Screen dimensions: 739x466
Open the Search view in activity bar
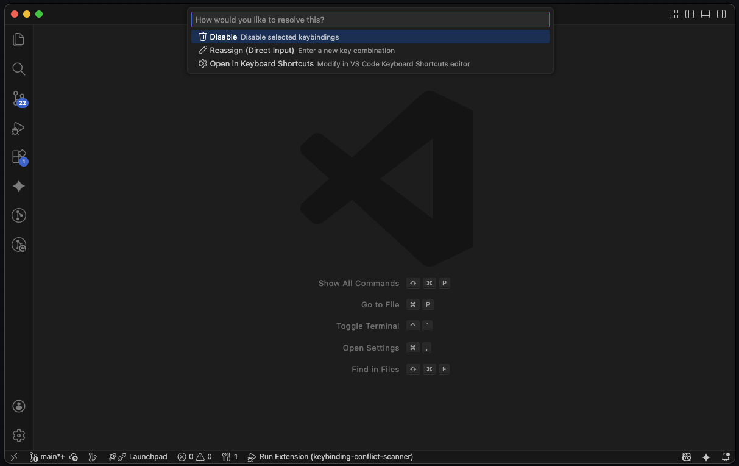[19, 69]
